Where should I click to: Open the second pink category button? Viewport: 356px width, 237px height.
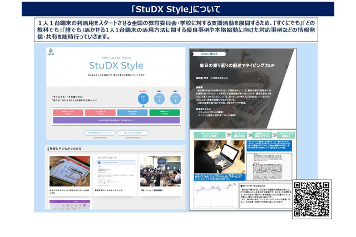tap(100, 112)
